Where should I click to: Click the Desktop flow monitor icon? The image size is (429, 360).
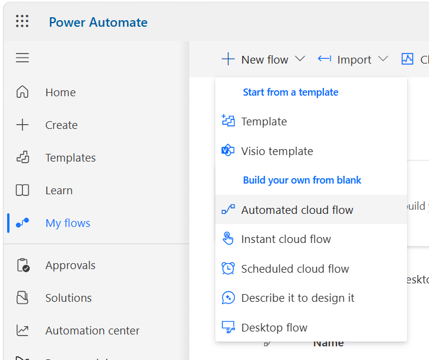tap(228, 327)
